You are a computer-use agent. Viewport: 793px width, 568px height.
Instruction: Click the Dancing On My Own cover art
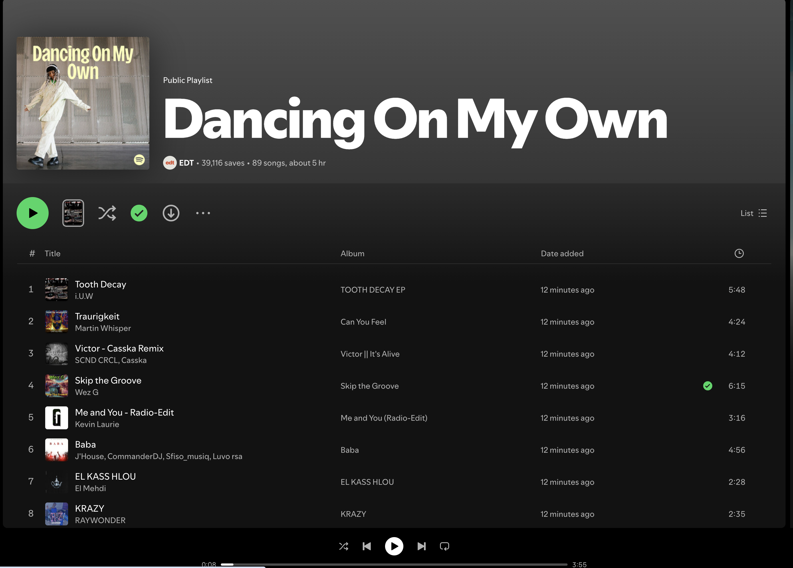83,104
